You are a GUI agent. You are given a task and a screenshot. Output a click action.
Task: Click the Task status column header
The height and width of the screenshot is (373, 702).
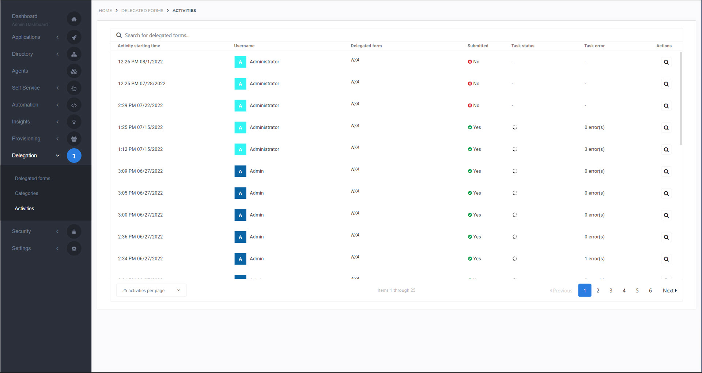click(523, 46)
